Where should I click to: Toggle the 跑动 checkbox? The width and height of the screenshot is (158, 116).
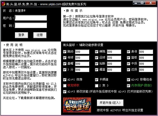[65, 52]
